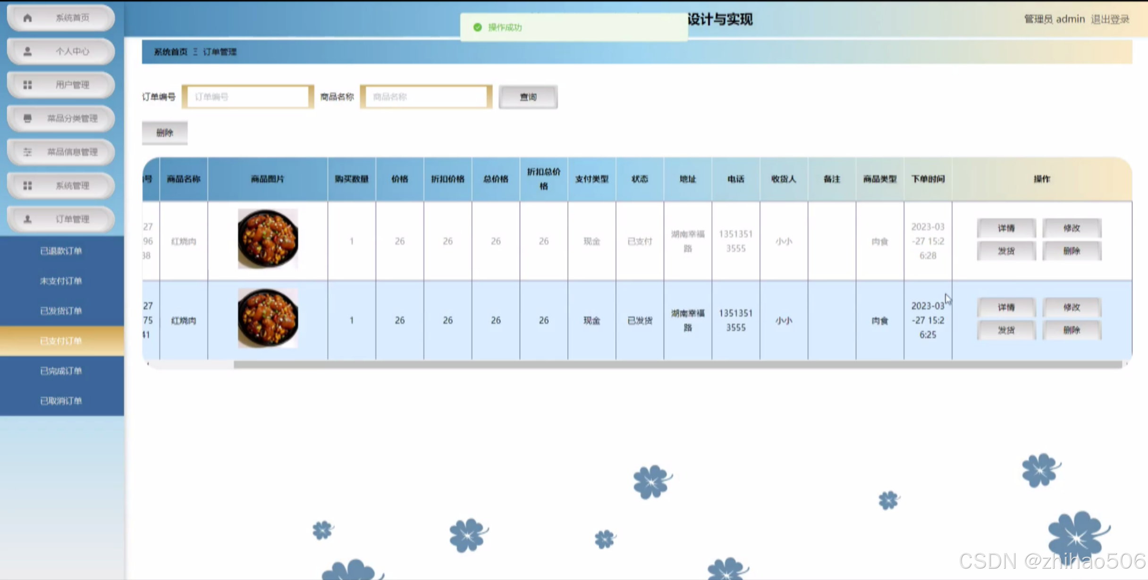Viewport: 1148px width, 580px height.
Task: Go to the 已完成订单 list
Action: (x=61, y=371)
